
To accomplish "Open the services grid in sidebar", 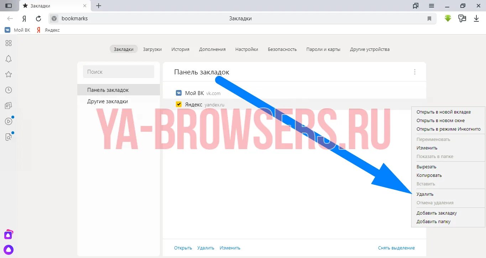I will (x=9, y=43).
